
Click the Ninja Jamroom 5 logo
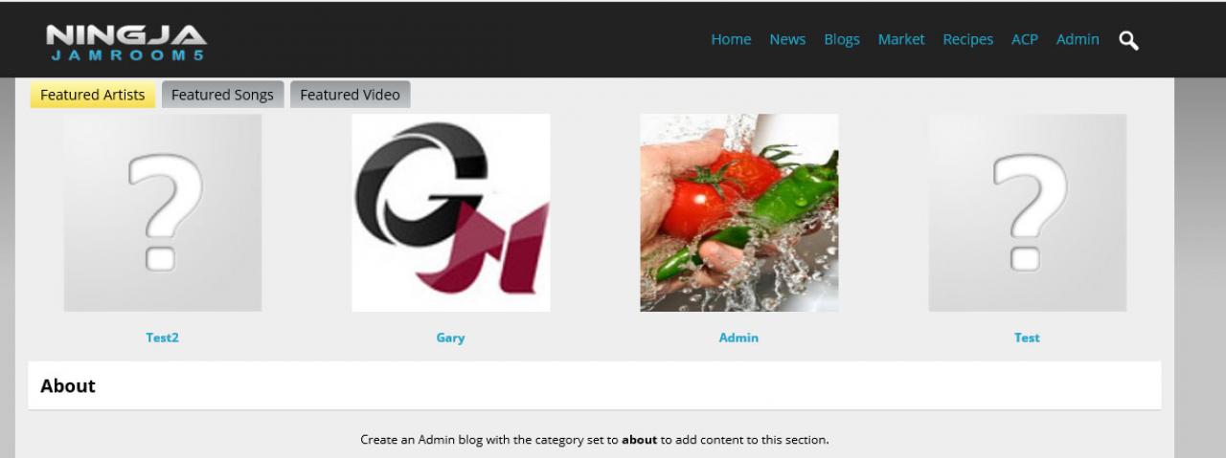125,41
